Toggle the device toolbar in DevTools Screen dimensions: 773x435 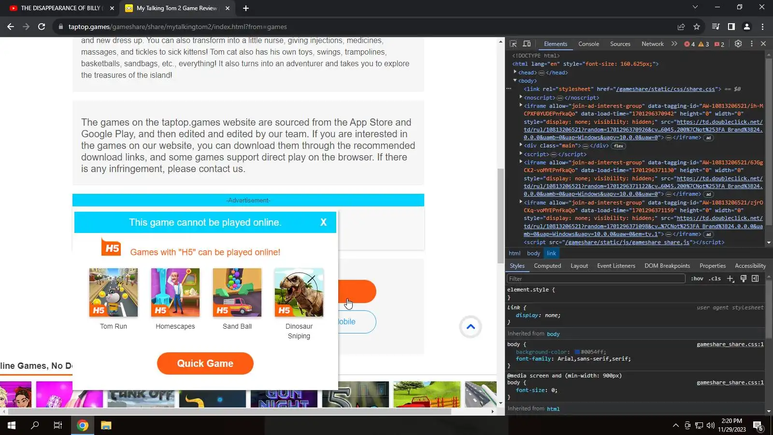527,44
